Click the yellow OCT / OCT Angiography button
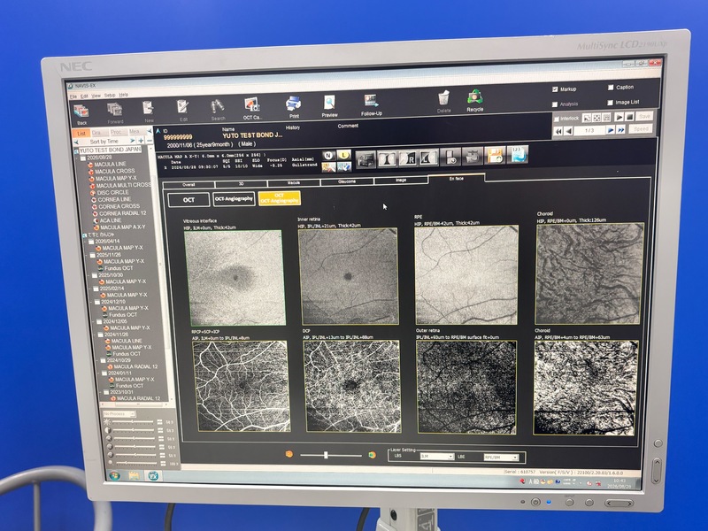The height and width of the screenshot is (531, 708). coord(279,197)
